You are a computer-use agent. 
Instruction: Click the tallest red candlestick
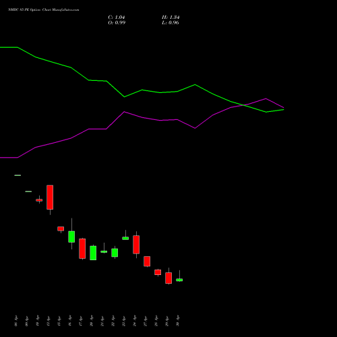(x=50, y=197)
